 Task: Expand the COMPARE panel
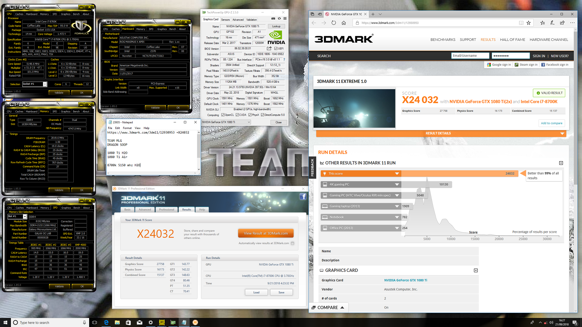point(328,307)
